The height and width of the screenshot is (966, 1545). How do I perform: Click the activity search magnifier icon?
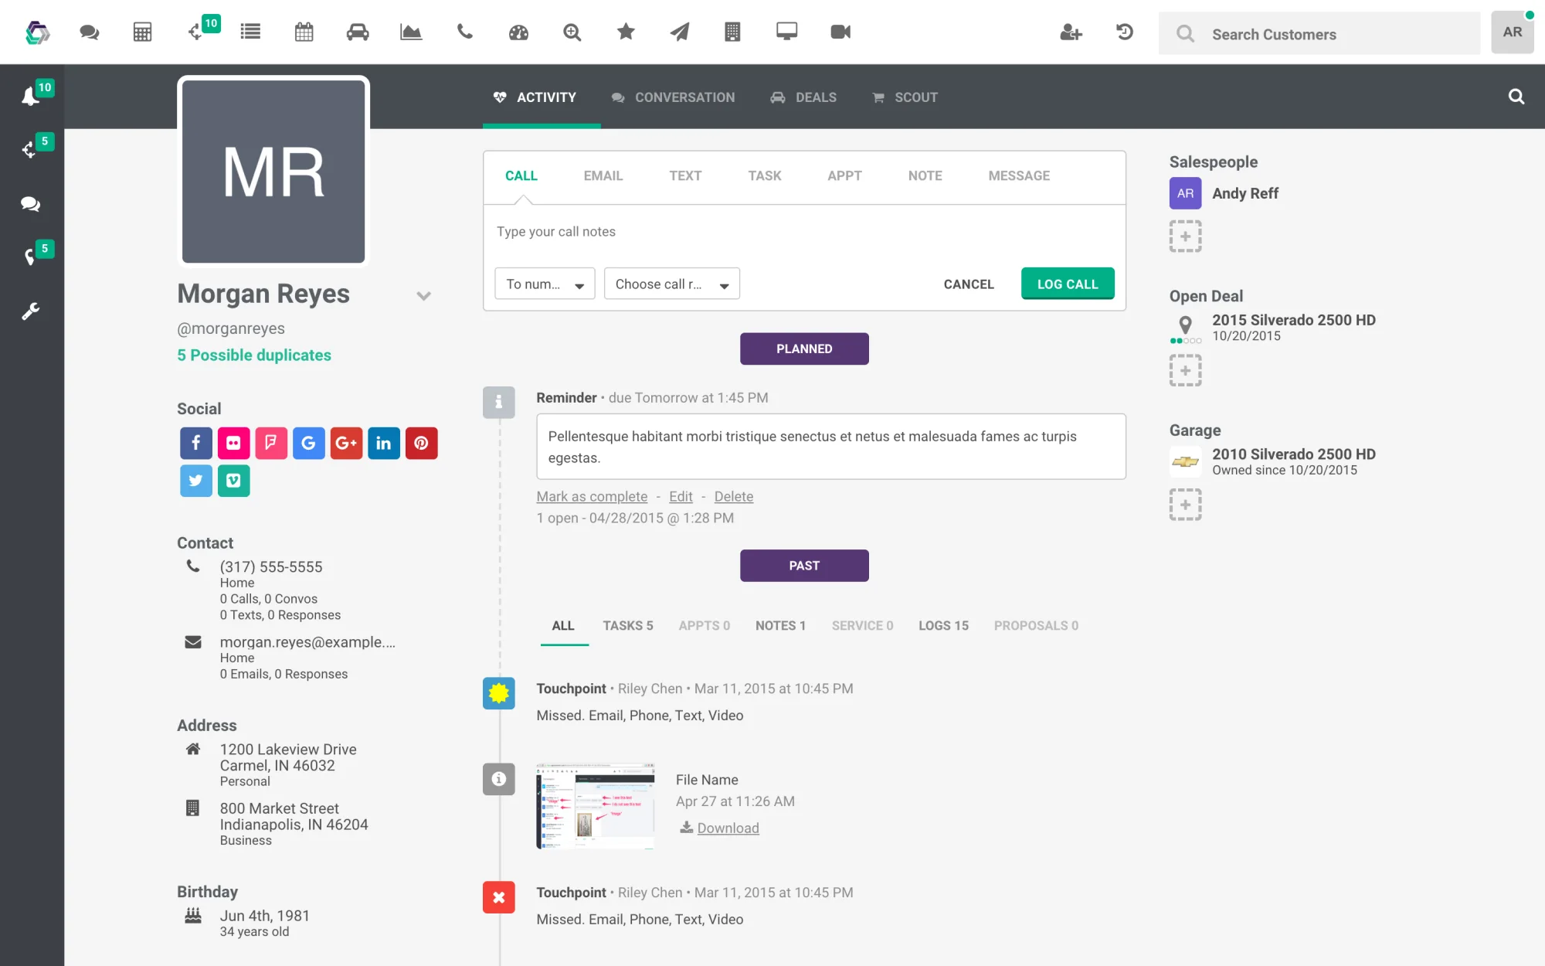[1516, 97]
